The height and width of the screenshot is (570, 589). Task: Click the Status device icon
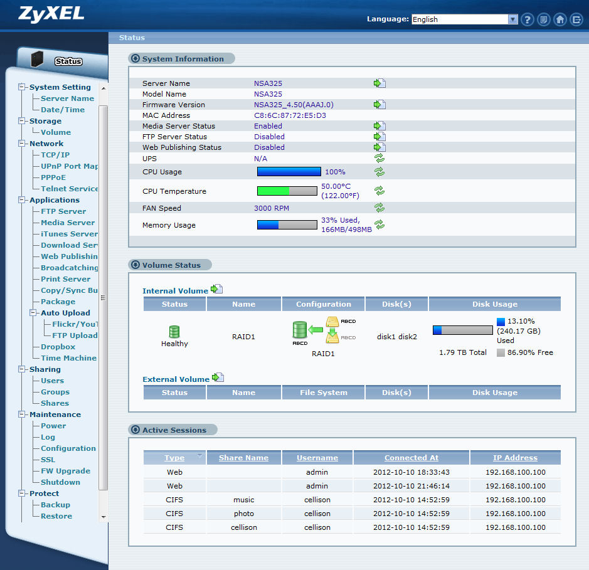(x=37, y=60)
